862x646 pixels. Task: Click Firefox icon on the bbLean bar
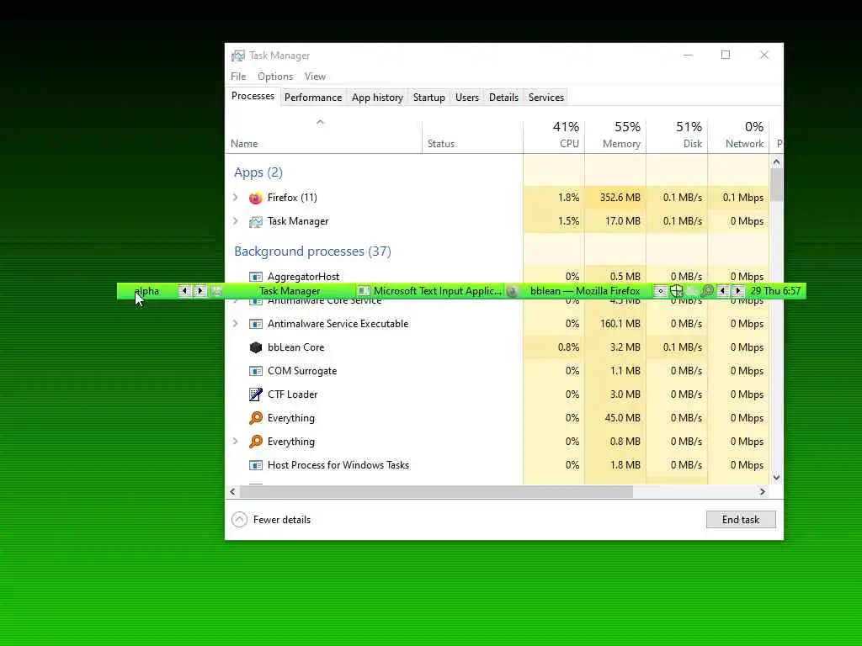[512, 291]
